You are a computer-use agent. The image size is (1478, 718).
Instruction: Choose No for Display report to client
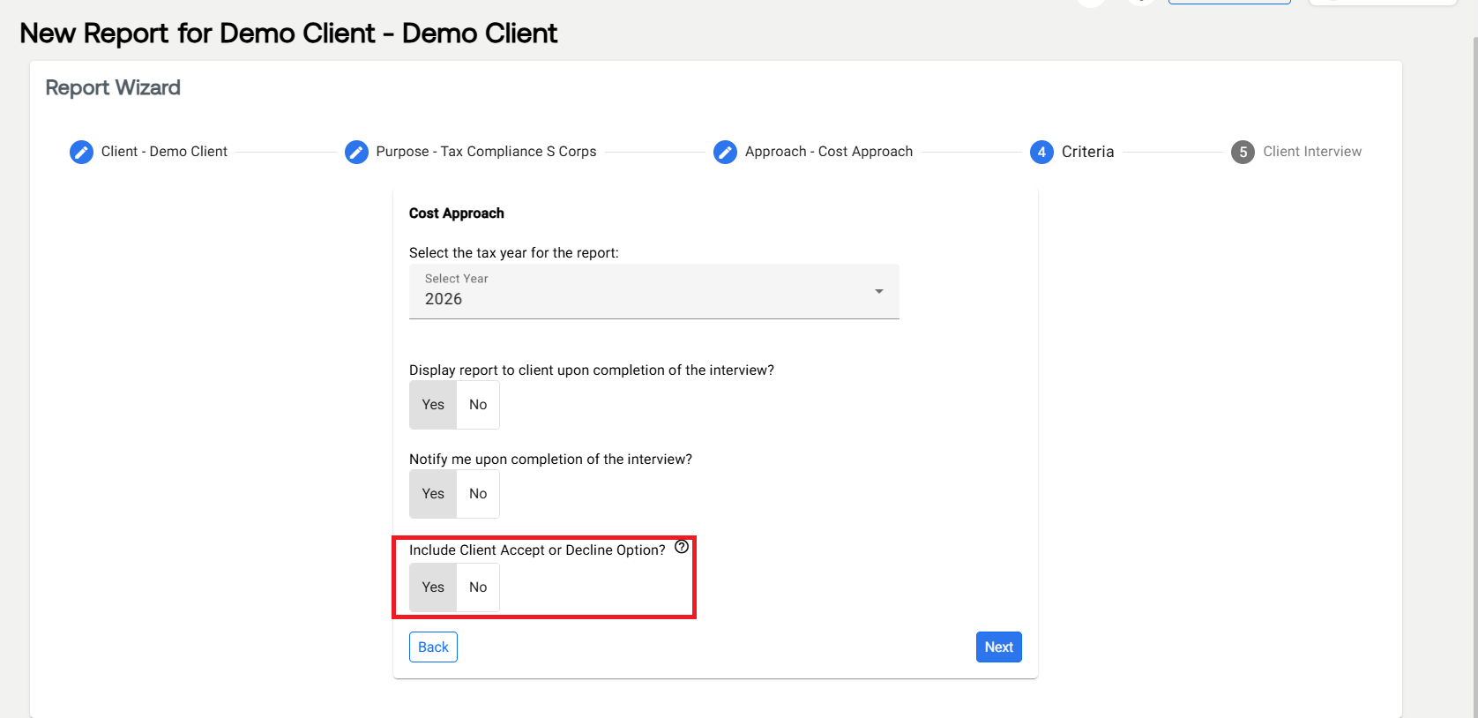tap(478, 405)
